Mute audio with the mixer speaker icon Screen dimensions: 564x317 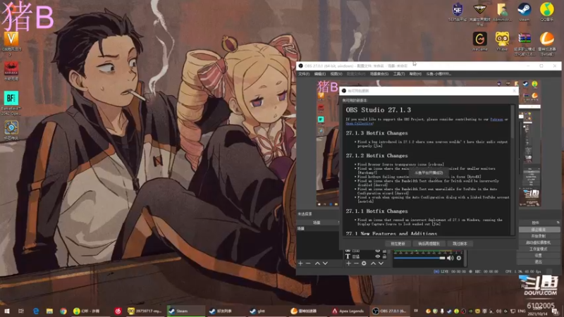(x=450, y=258)
